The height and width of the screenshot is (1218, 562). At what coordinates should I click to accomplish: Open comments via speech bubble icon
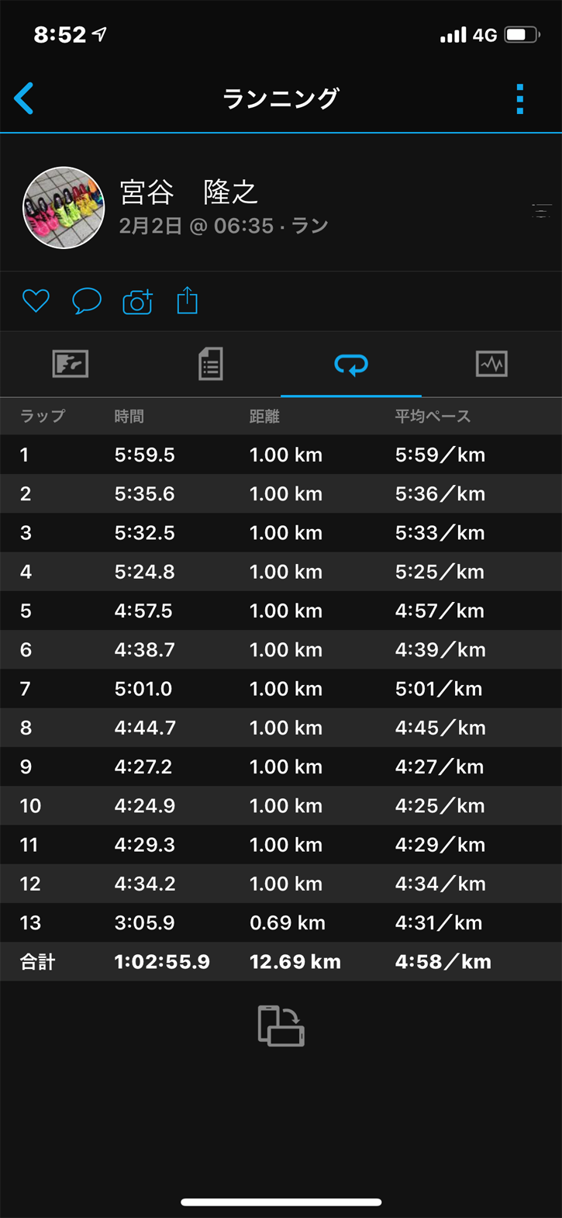pyautogui.click(x=87, y=300)
